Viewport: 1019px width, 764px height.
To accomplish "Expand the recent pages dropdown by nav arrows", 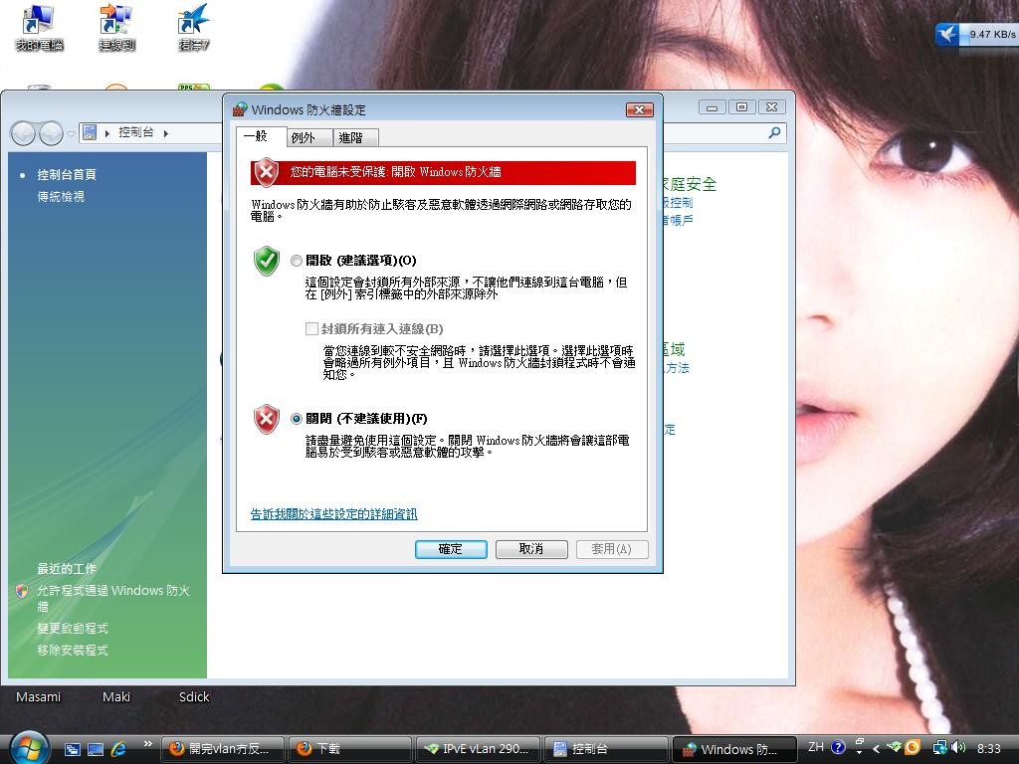I will tap(72, 134).
